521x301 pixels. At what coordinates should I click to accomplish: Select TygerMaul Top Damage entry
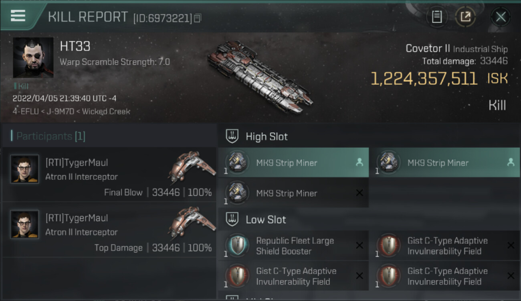(x=109, y=230)
